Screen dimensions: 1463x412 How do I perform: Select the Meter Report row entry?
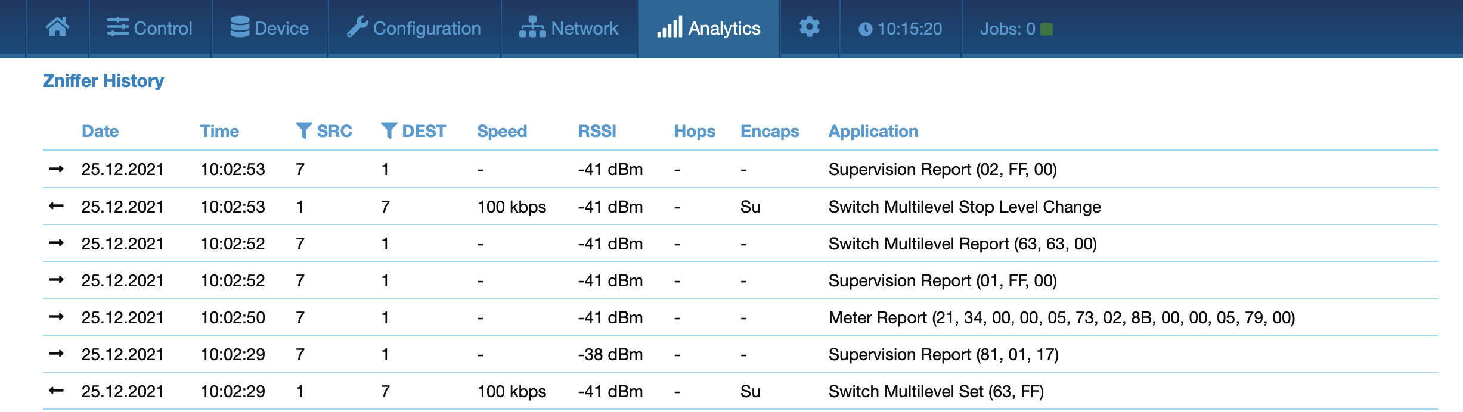pos(1061,317)
